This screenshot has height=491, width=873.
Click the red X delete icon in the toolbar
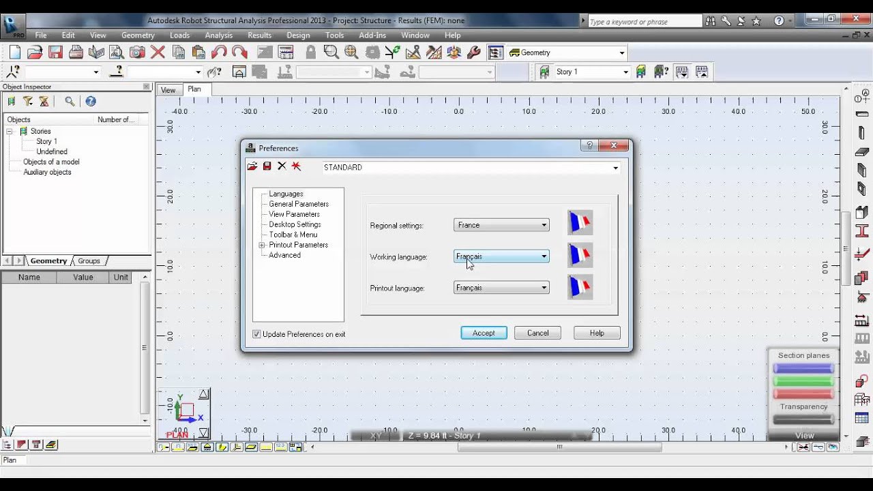(158, 53)
